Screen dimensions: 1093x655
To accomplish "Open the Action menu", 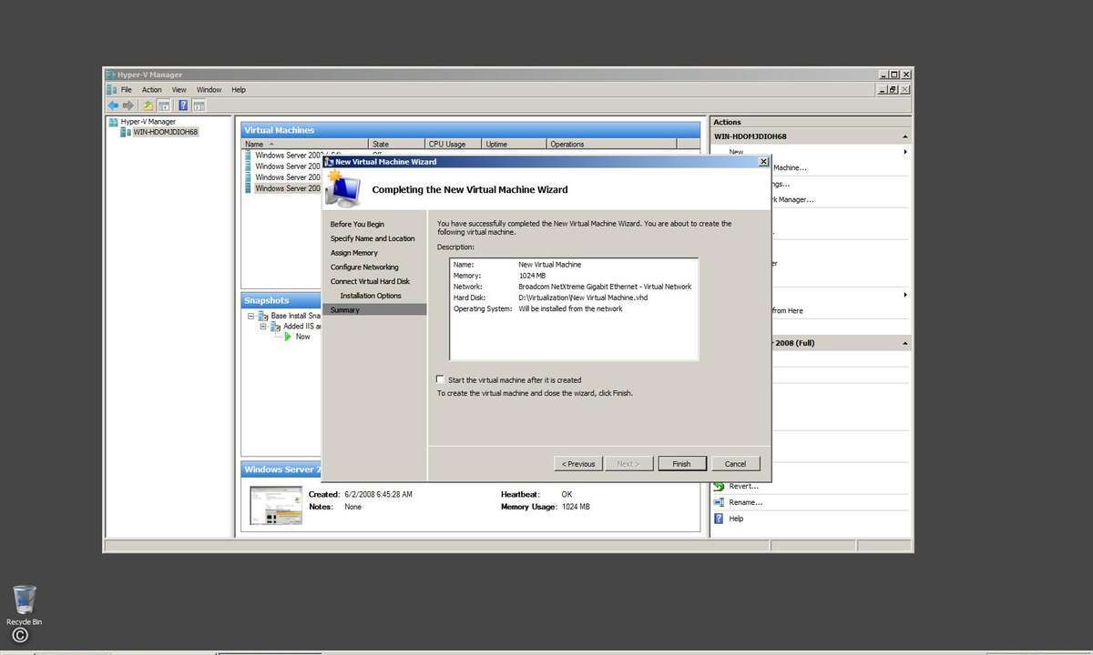I will click(152, 90).
